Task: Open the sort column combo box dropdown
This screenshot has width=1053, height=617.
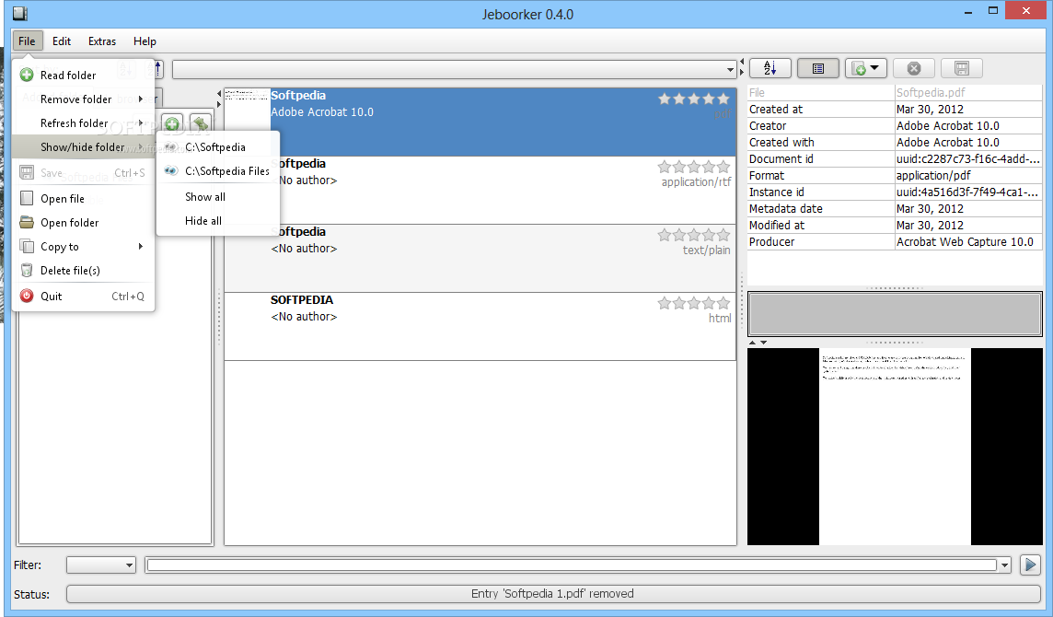Action: (x=730, y=69)
